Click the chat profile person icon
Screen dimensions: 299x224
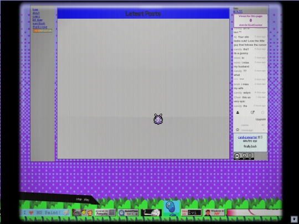click(x=238, y=112)
